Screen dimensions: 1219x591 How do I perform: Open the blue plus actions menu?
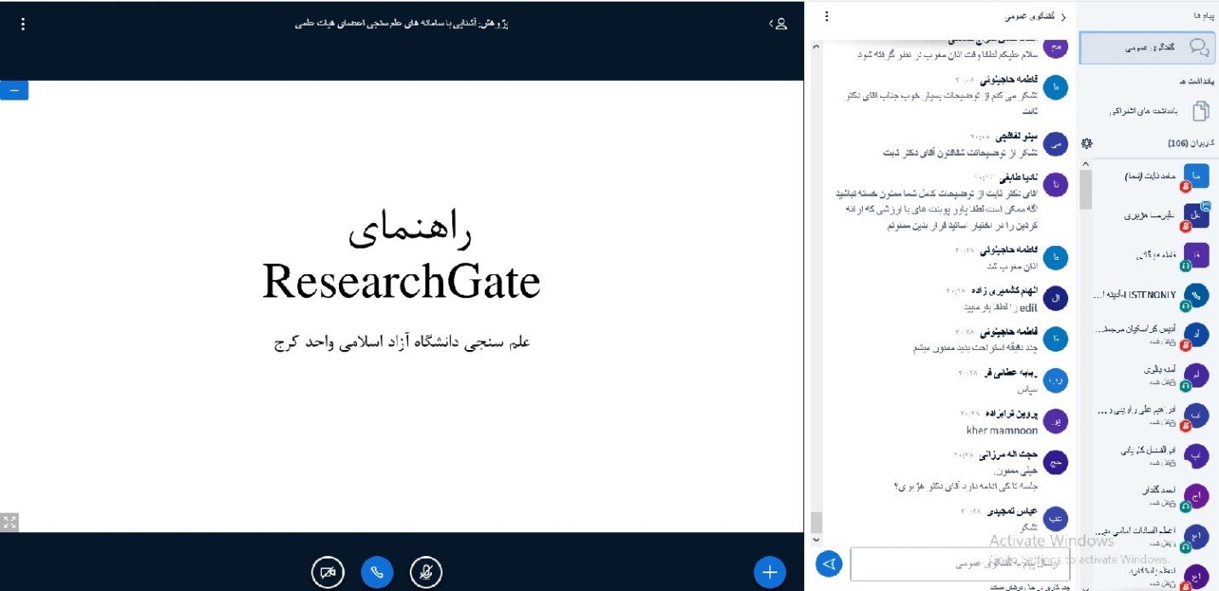[769, 571]
